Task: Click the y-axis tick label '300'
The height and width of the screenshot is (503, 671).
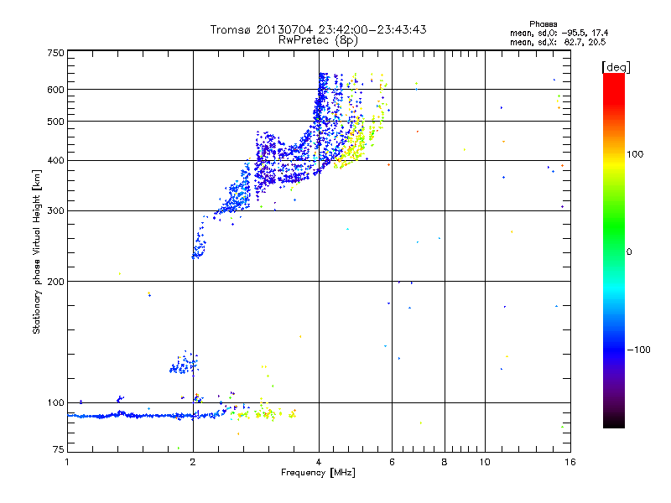Action: 55,211
